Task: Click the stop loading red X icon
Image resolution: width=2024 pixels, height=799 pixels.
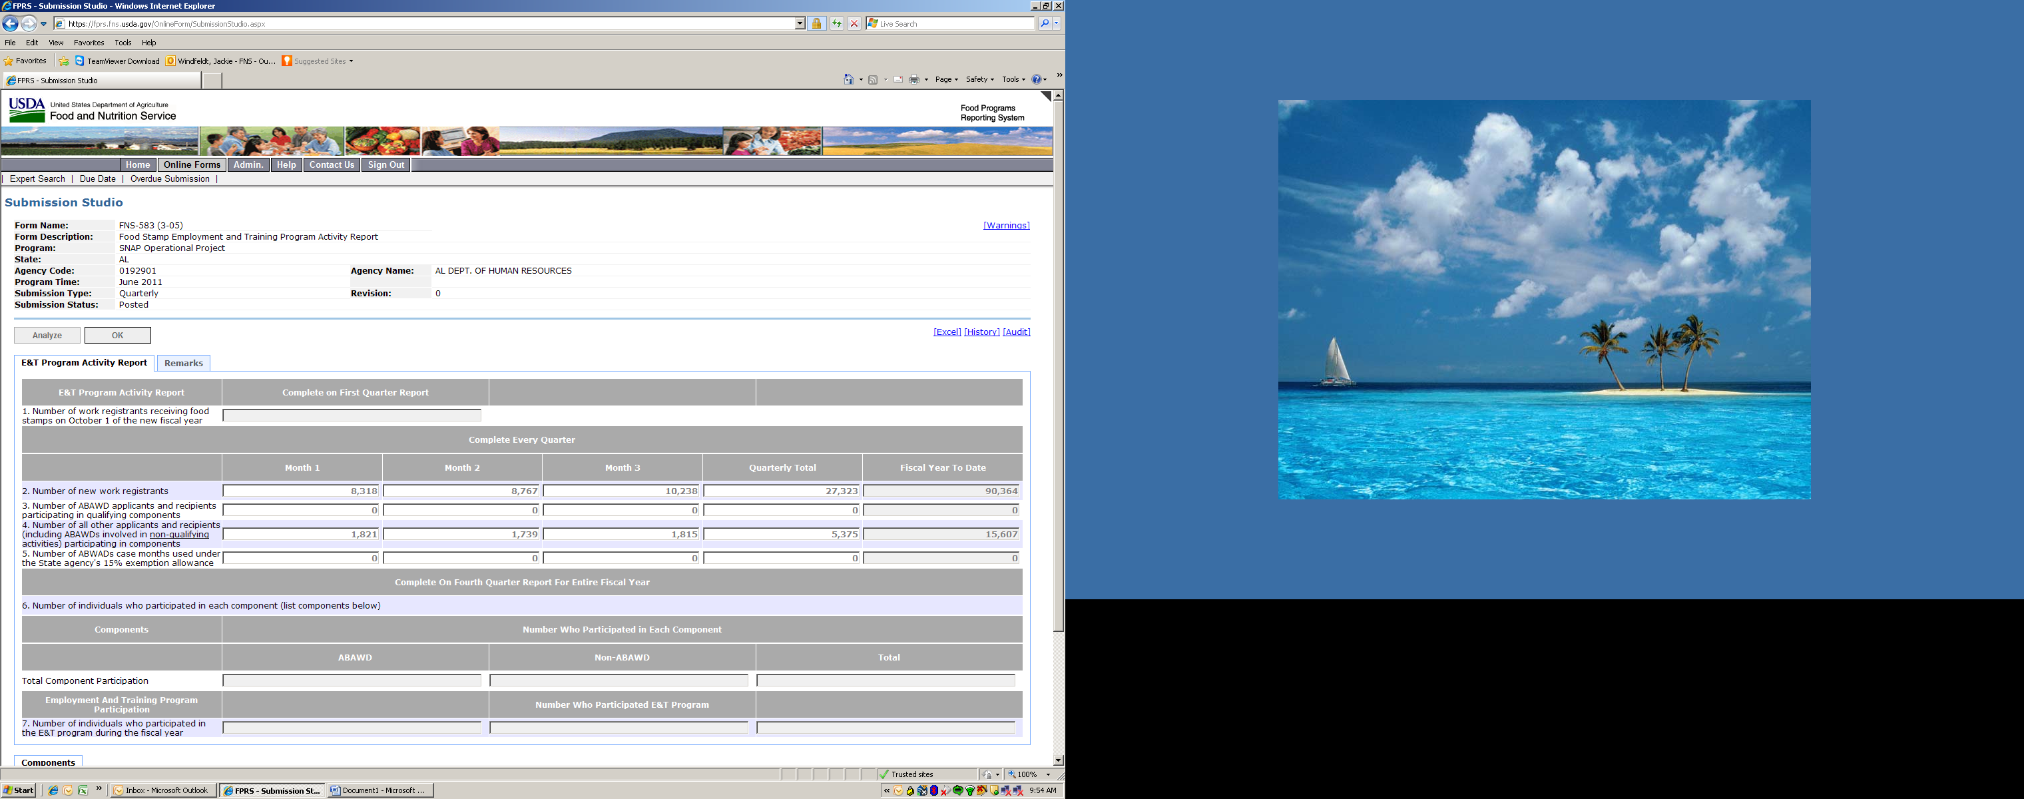Action: pyautogui.click(x=854, y=23)
